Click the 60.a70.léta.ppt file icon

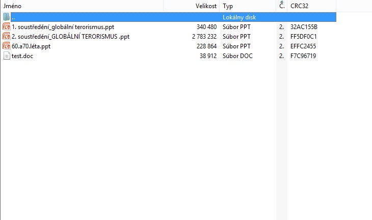point(7,46)
